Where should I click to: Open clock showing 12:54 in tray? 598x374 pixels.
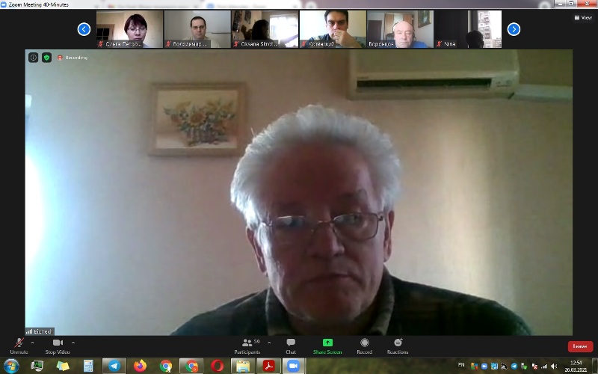pyautogui.click(x=576, y=367)
